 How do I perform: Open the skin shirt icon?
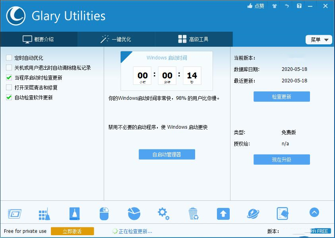click(274, 6)
